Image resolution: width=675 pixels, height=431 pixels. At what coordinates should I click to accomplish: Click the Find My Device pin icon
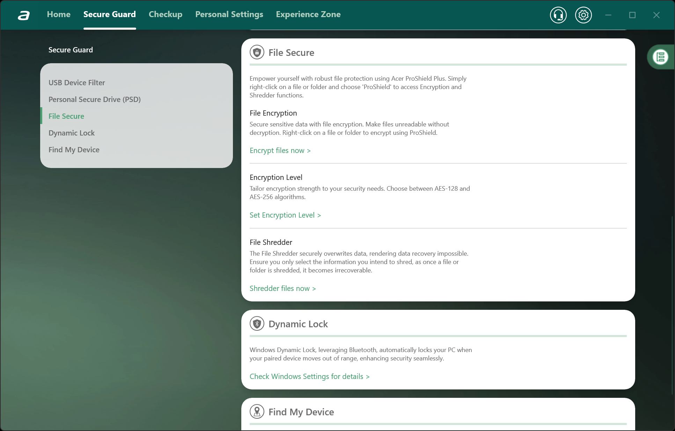(x=257, y=412)
